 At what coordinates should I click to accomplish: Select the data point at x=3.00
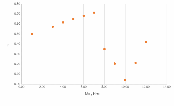coord(53,27)
